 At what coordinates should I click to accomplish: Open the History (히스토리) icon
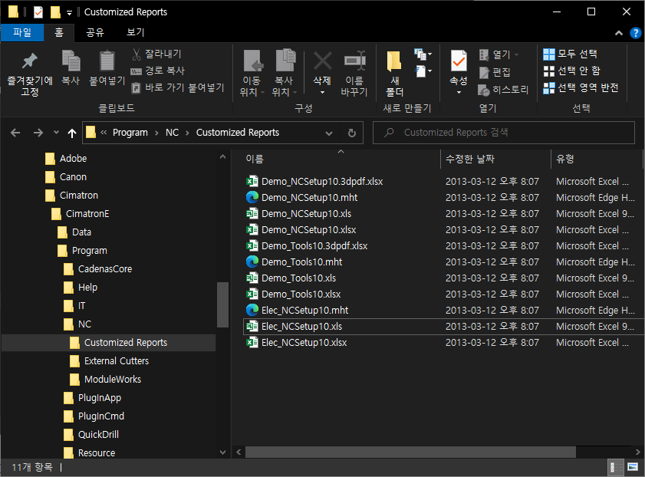click(484, 90)
